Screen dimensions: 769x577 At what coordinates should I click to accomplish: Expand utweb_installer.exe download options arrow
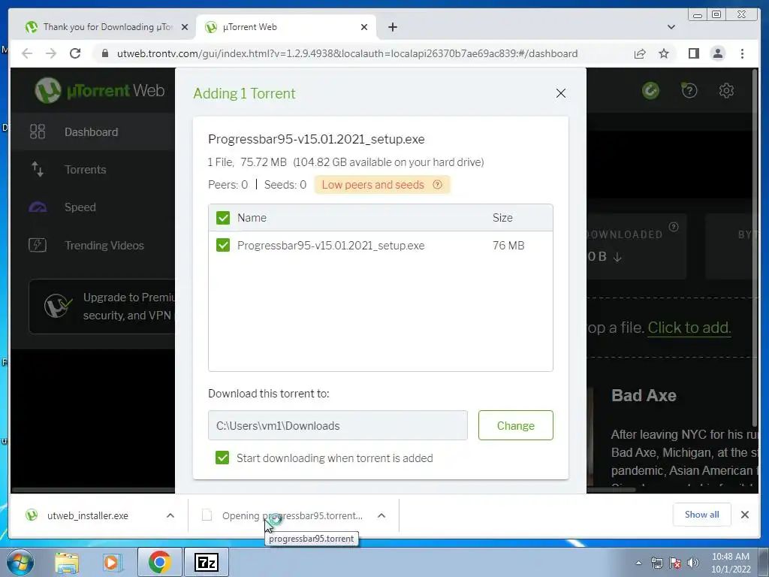tap(170, 515)
